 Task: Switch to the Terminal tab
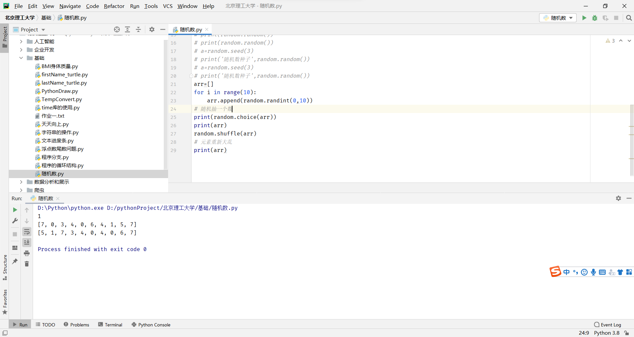[110, 324]
